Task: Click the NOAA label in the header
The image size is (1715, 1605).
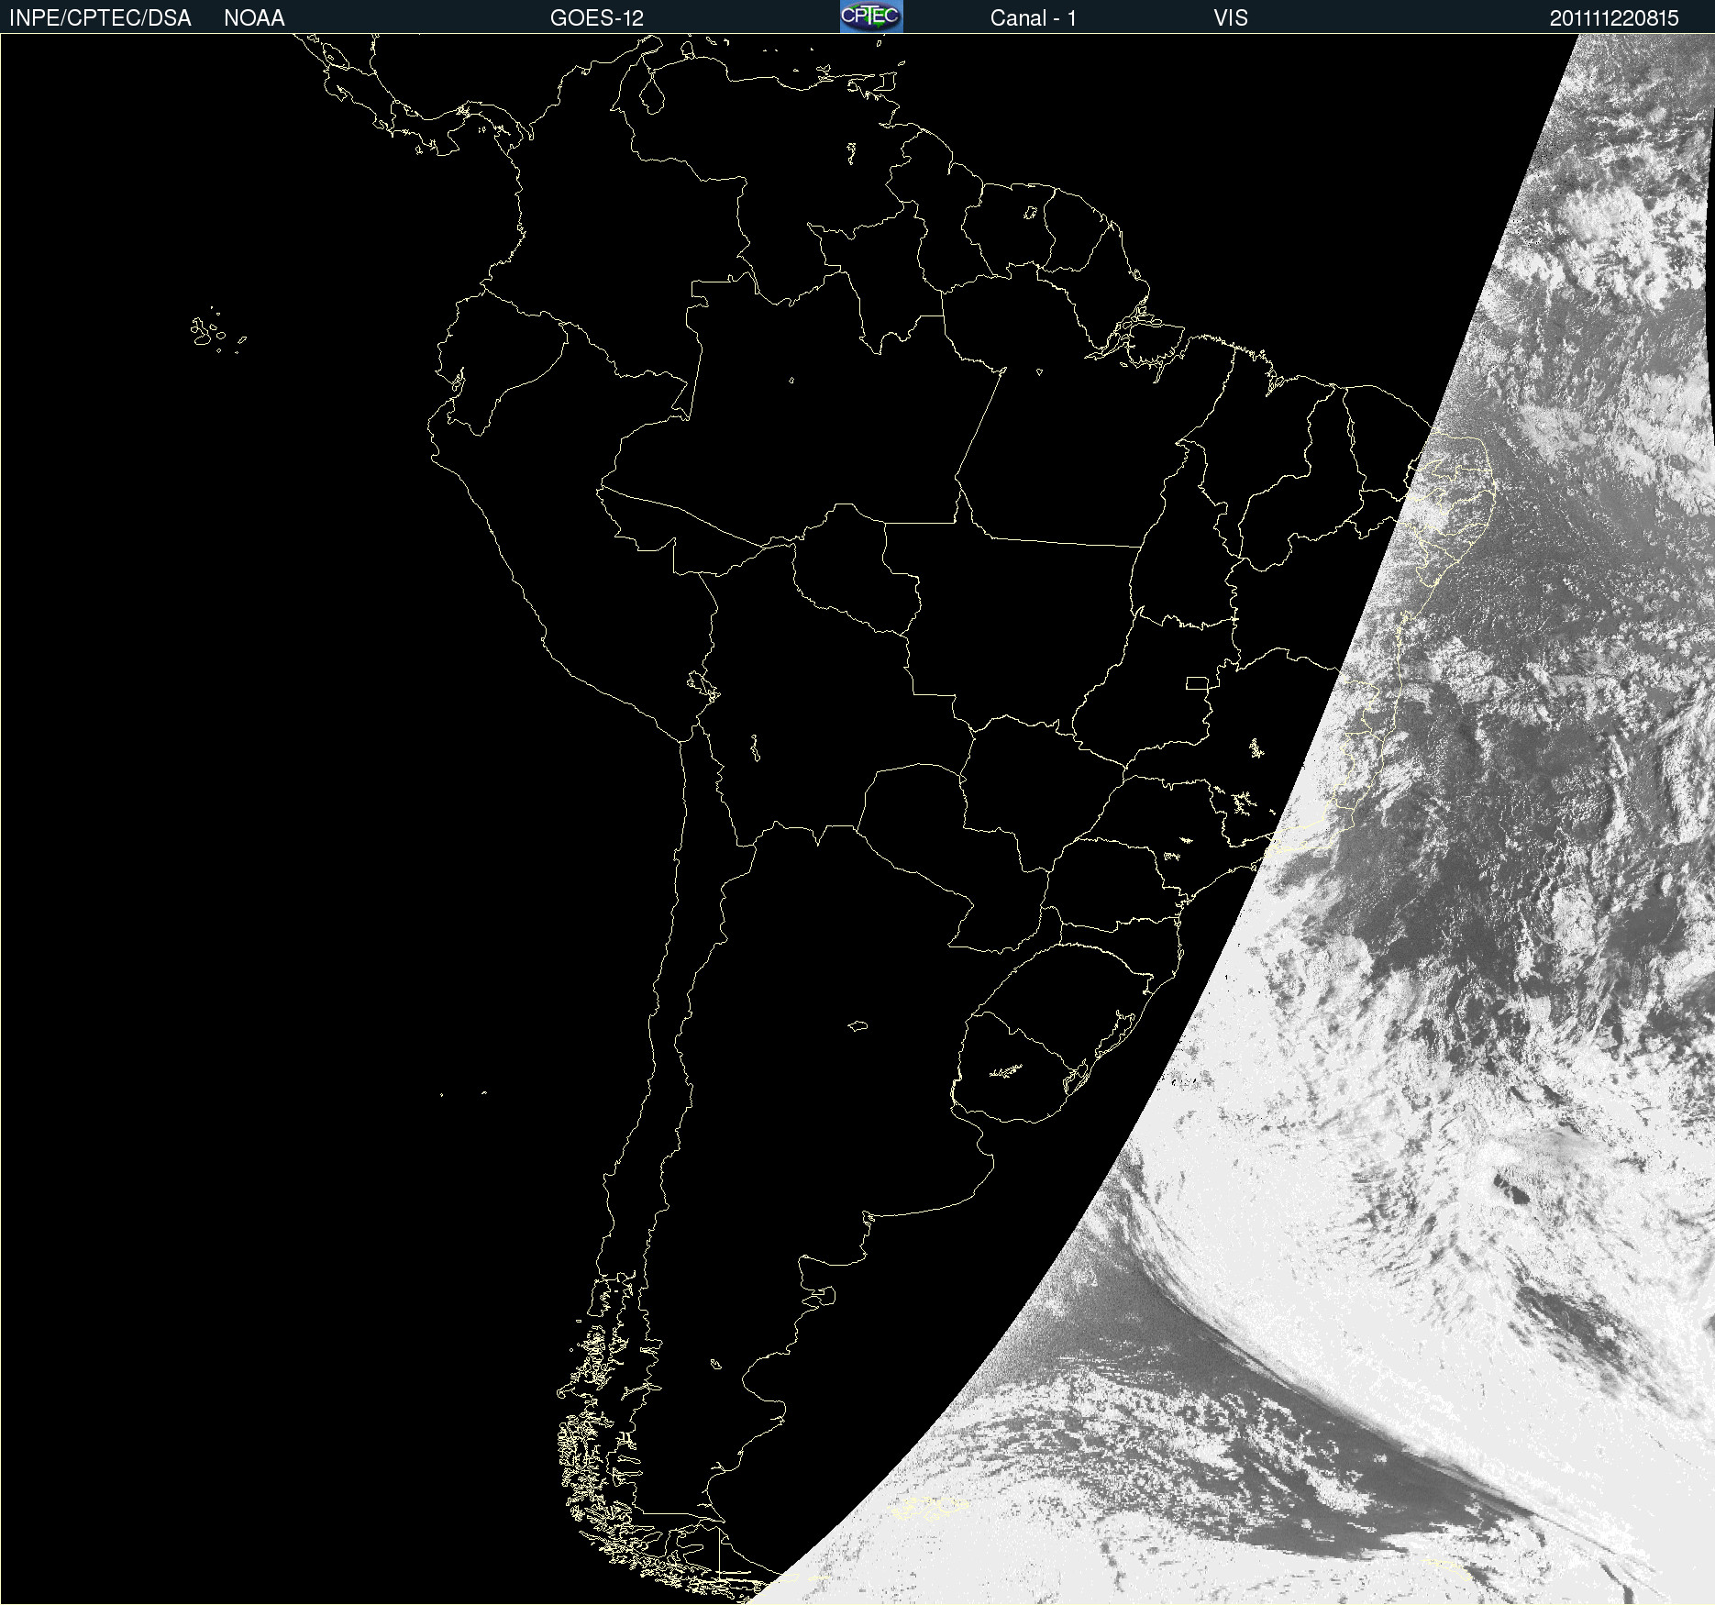Action: pos(254,18)
